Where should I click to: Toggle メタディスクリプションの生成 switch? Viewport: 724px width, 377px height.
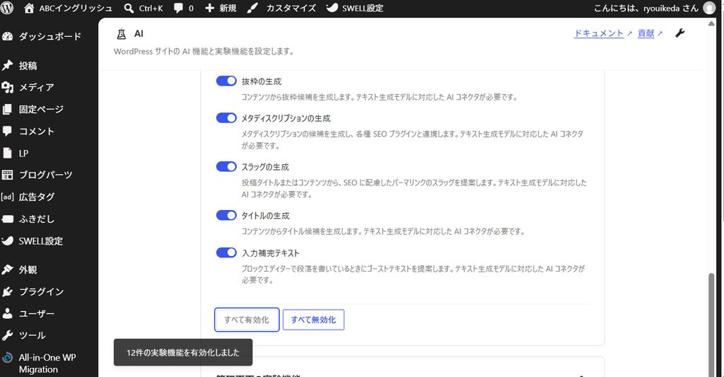point(226,118)
